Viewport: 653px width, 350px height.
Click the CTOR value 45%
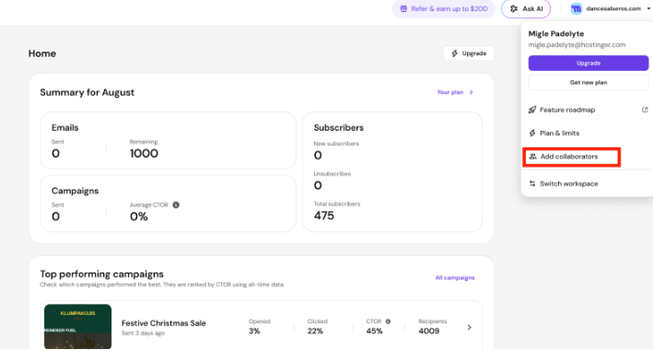tap(374, 331)
